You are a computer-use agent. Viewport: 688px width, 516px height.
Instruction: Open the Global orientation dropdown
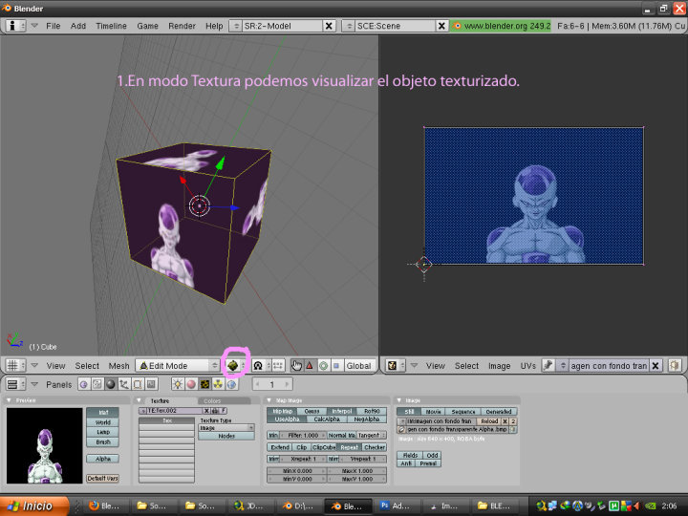(x=358, y=365)
